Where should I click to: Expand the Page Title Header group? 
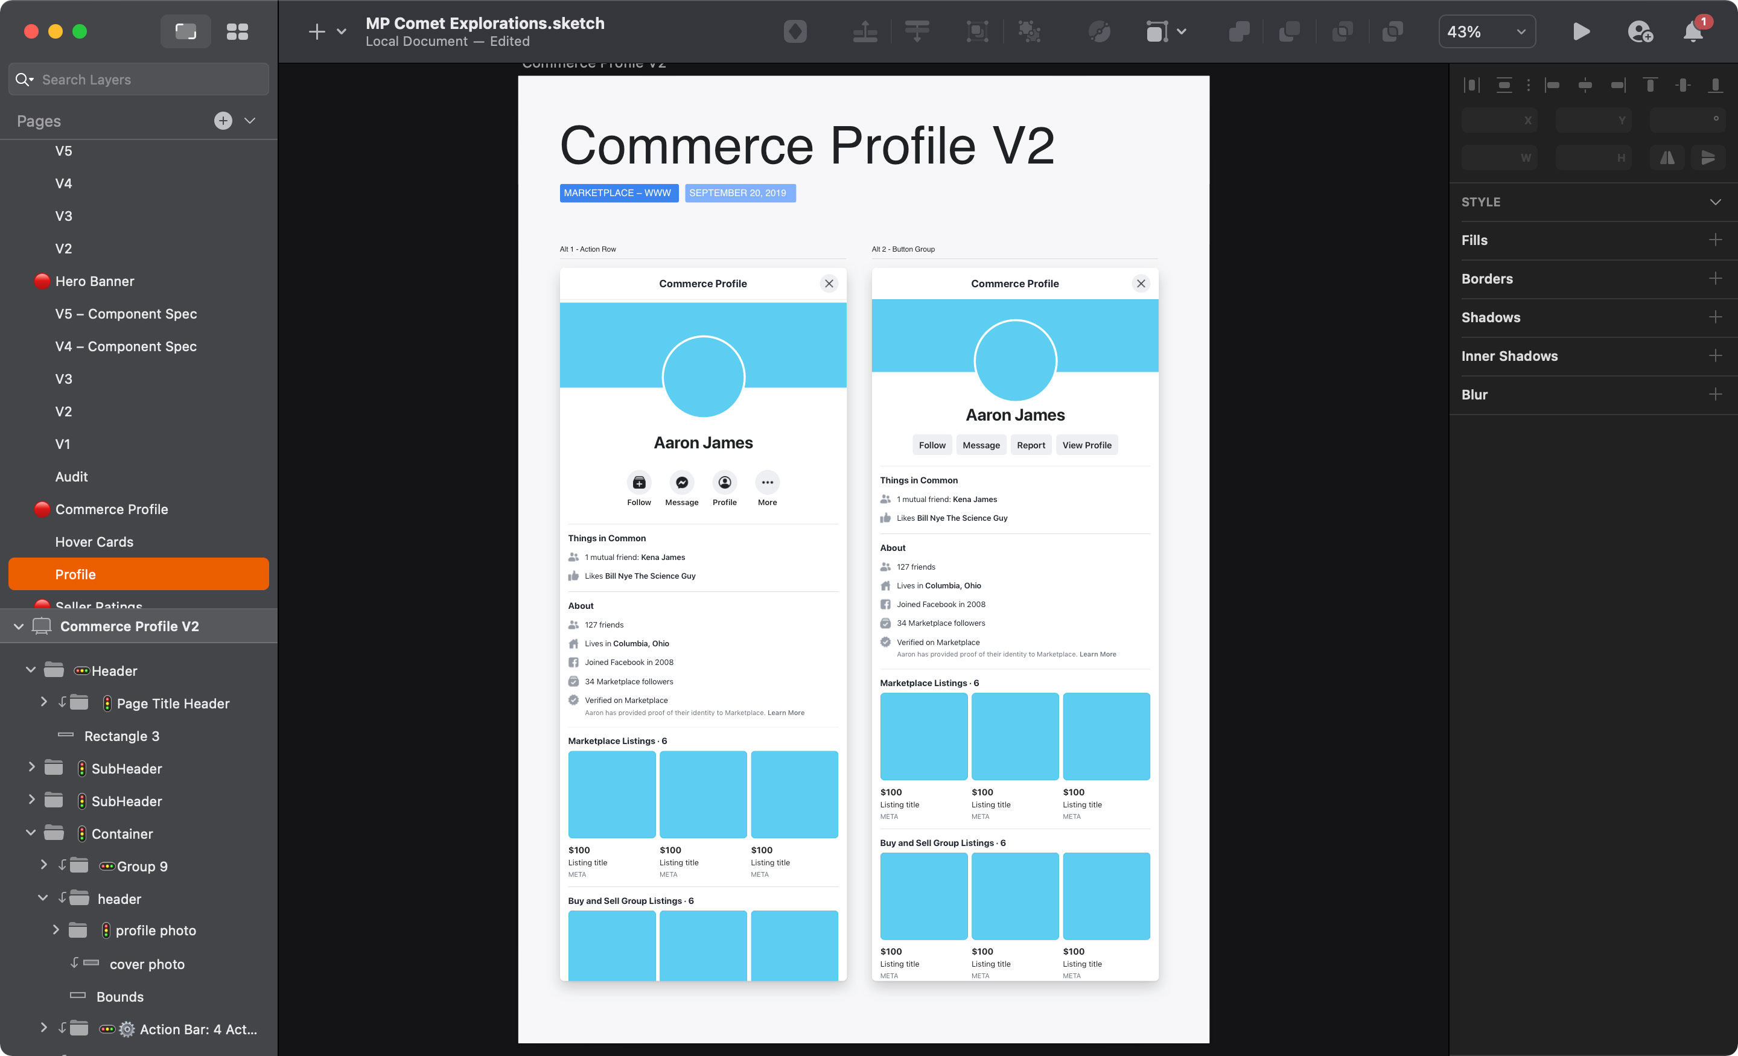point(43,702)
